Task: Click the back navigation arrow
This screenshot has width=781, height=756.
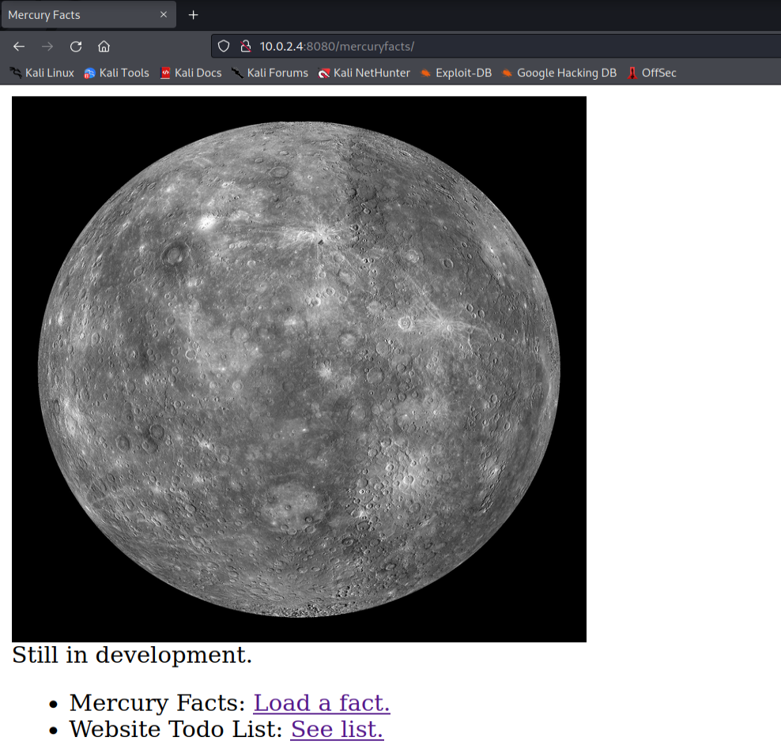Action: coord(18,46)
